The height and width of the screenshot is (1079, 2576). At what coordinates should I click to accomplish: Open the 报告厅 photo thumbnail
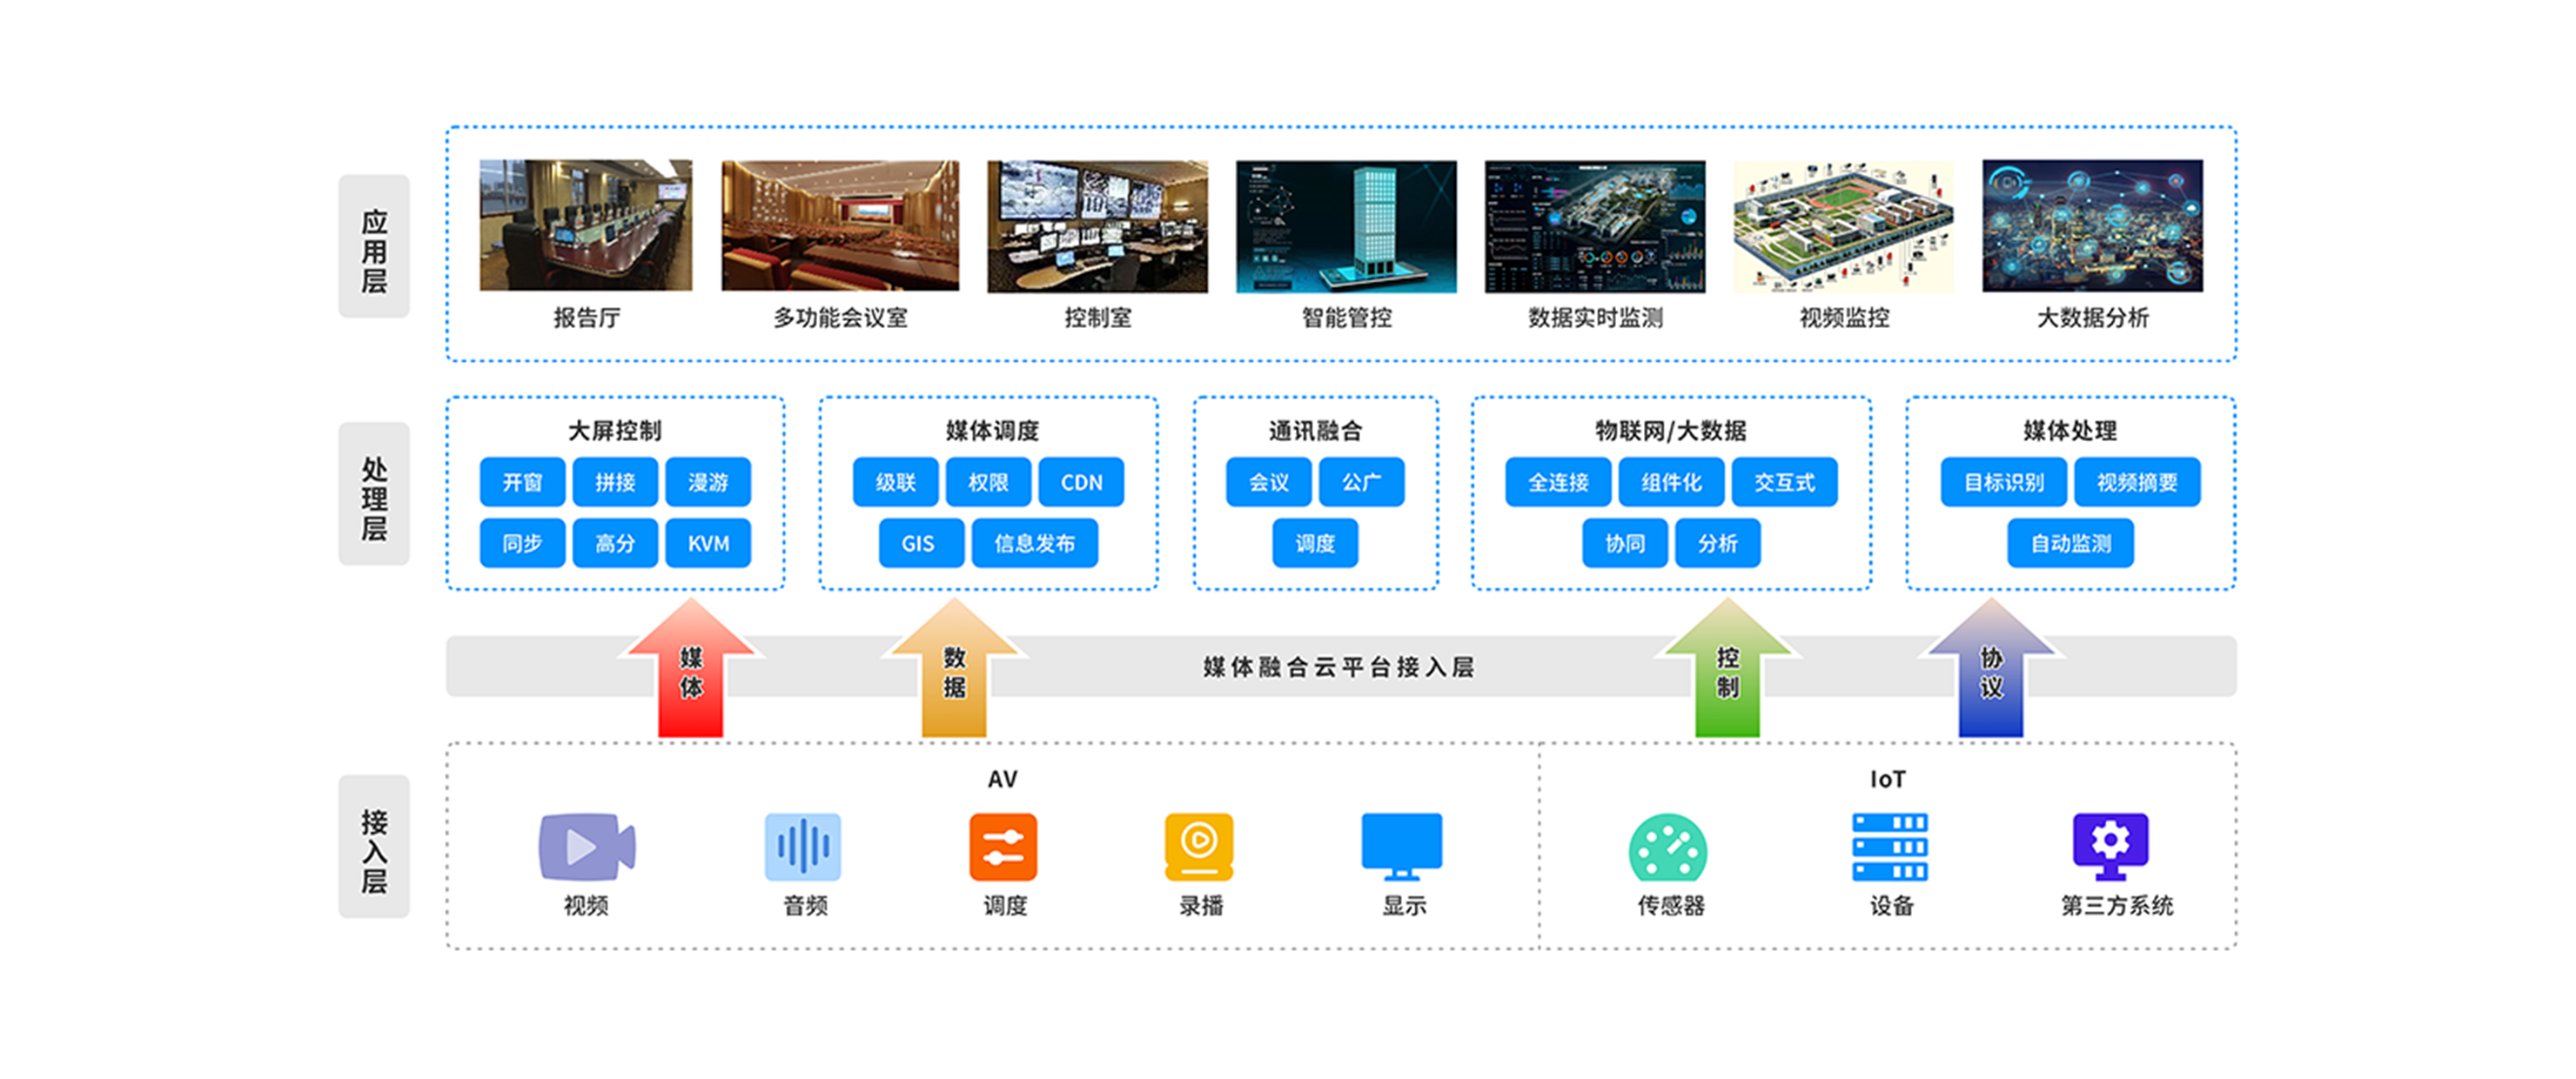586,225
